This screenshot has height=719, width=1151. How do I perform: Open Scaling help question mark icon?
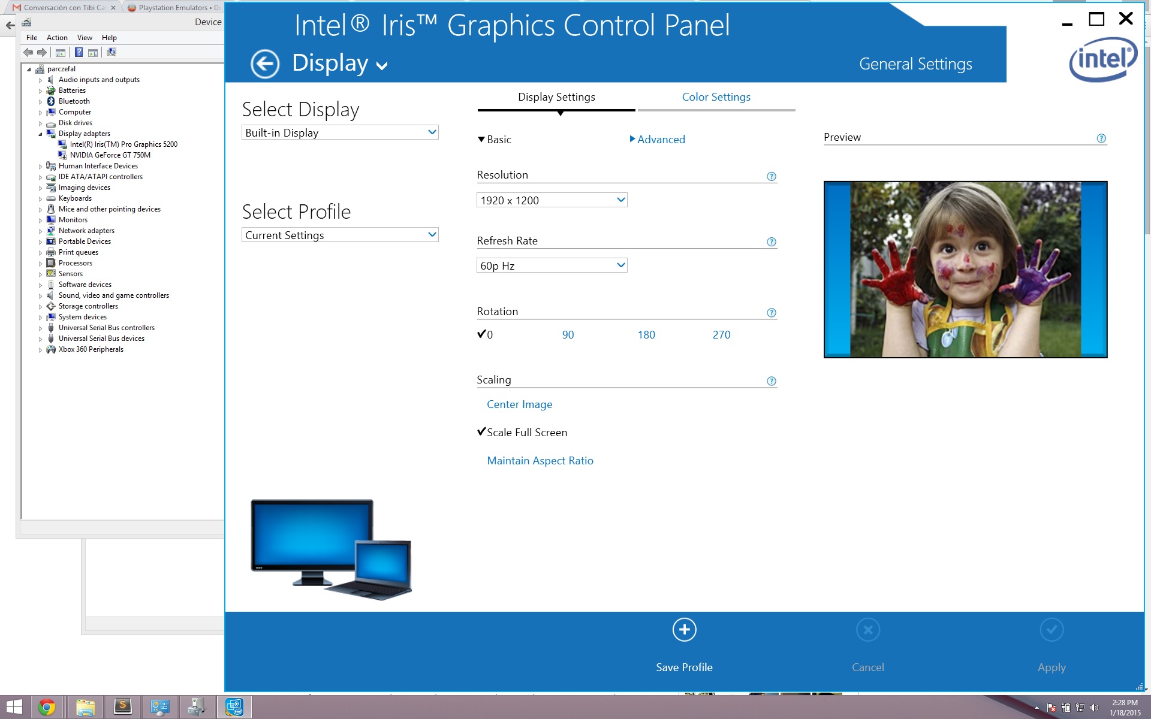point(772,381)
